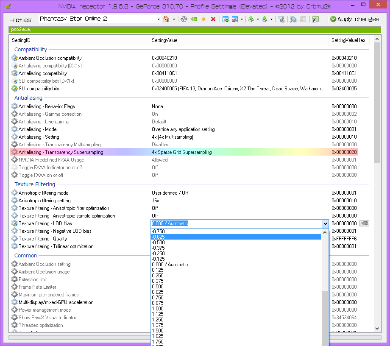Viewport: 390px width, 346px height.
Task: Select 1.000 in the LOD bias list
Action: [x=236, y=308]
